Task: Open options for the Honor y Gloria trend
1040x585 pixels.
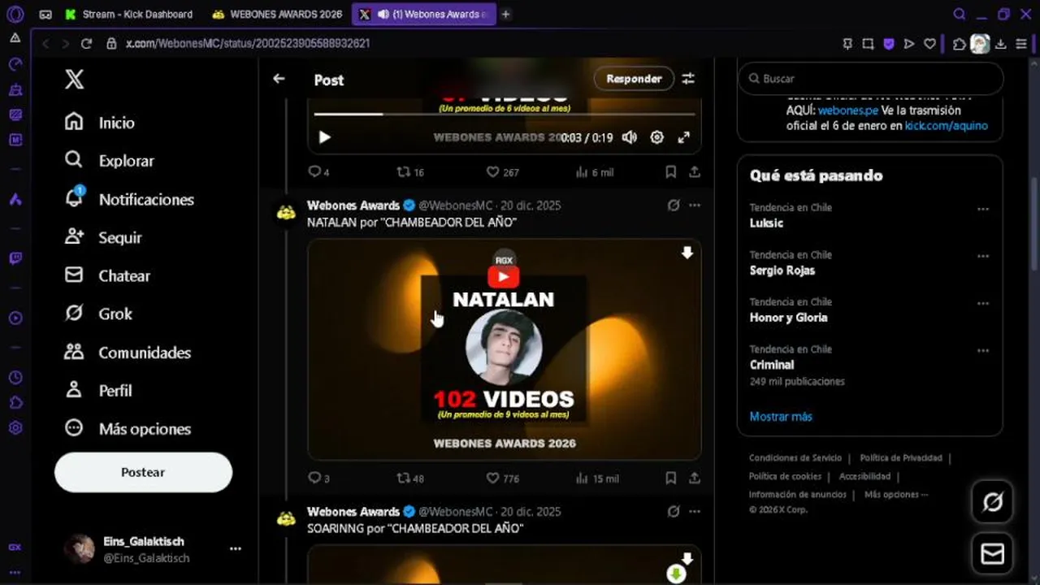Action: coord(983,303)
